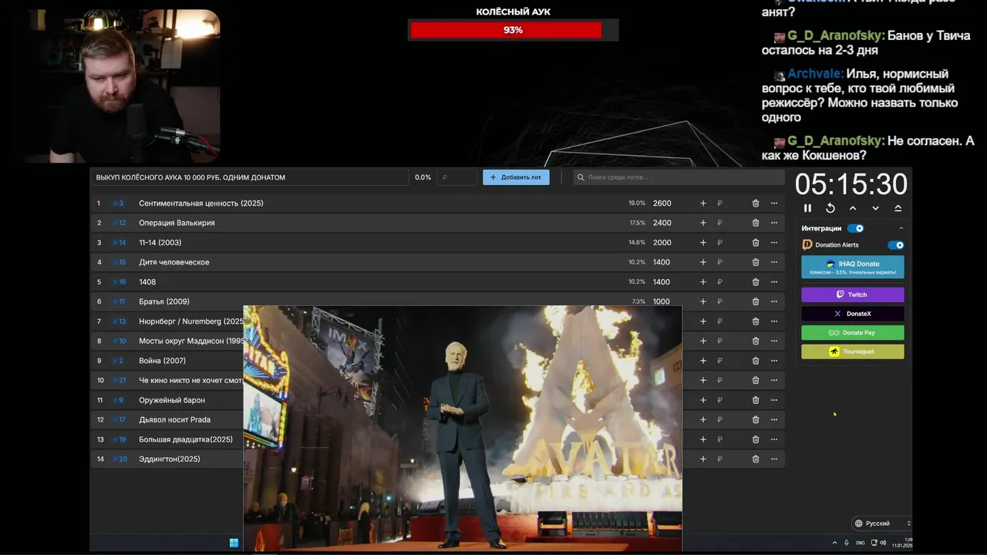
Task: Toggle the Интеграции switch
Action: pyautogui.click(x=855, y=228)
